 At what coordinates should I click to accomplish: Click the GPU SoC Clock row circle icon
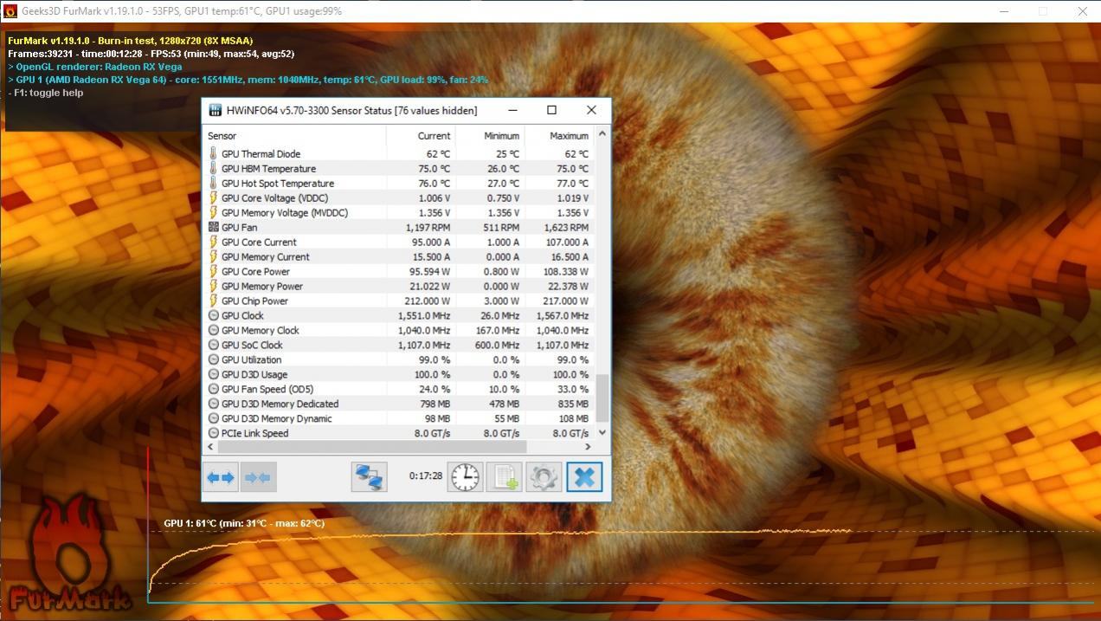point(213,345)
